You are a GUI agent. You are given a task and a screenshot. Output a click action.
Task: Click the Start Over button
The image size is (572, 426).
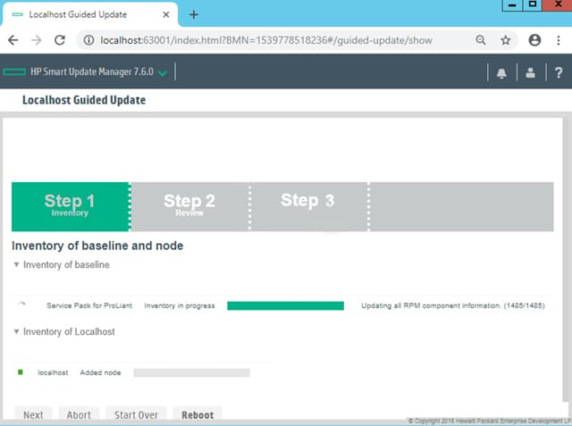click(136, 414)
